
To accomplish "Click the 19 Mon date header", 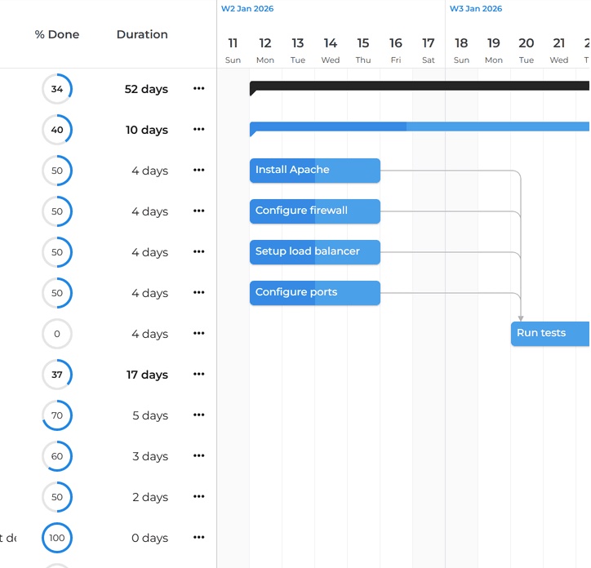I will (x=494, y=50).
